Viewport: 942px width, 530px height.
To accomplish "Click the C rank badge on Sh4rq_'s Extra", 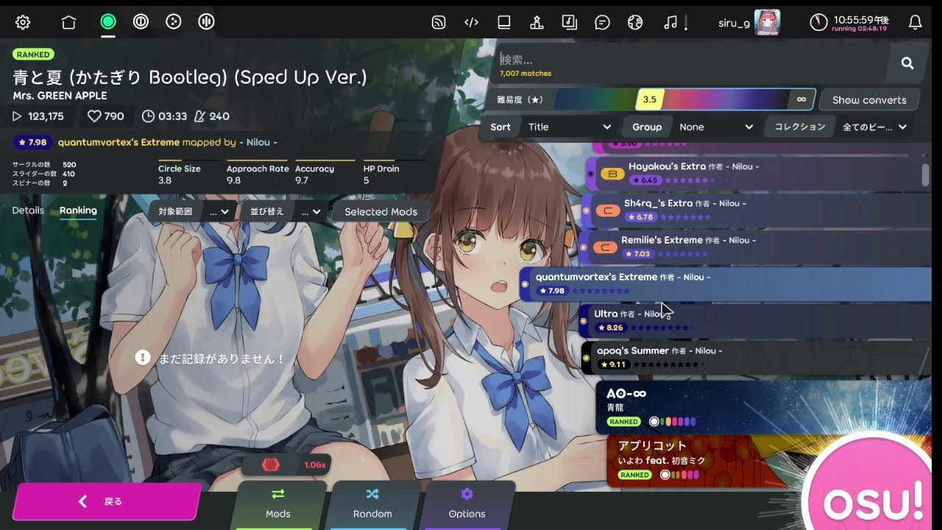I will point(607,211).
